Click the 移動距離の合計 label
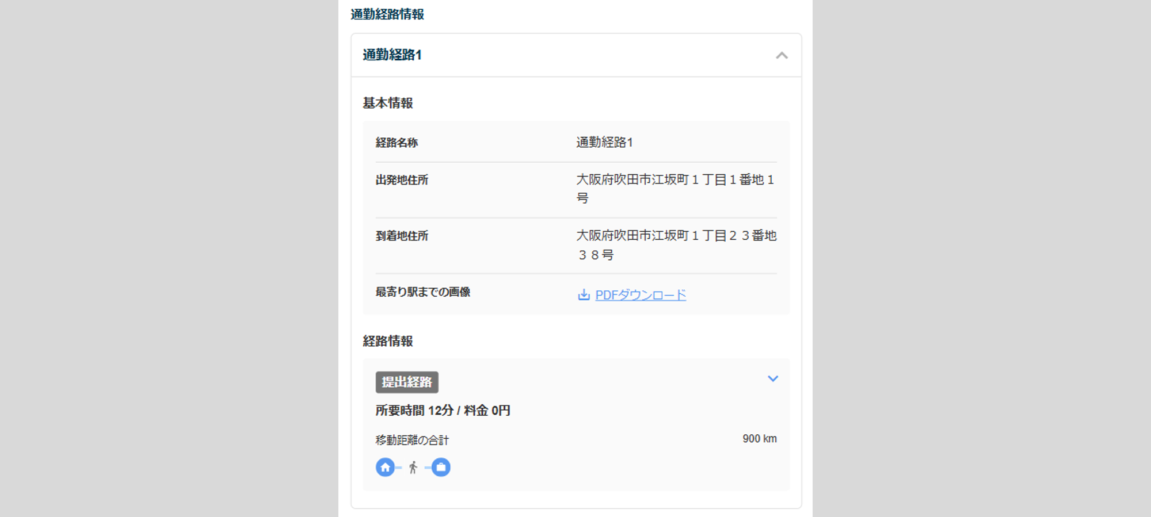The image size is (1151, 517). pos(412,440)
